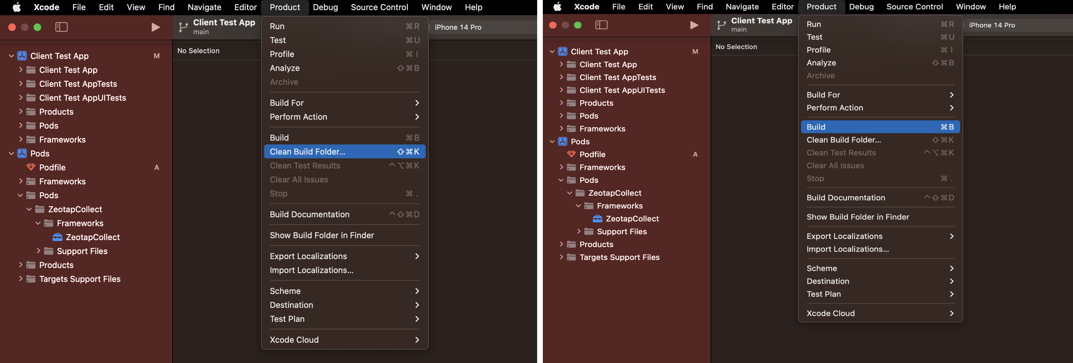Click Client Test App project icon in left navigator
This screenshot has width=1073, height=363.
22,56
